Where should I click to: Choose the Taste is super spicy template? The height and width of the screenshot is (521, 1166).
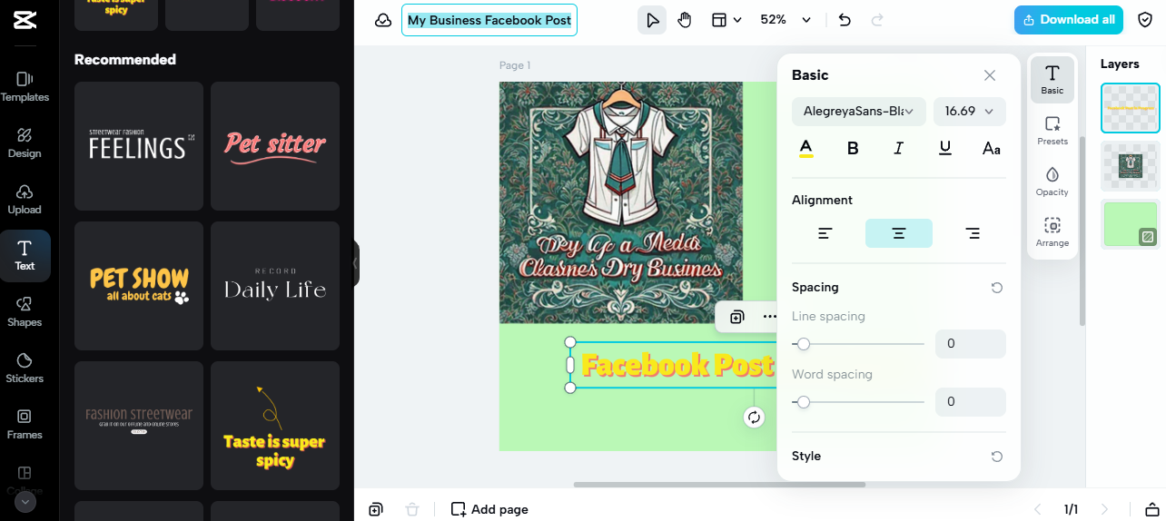pyautogui.click(x=275, y=426)
